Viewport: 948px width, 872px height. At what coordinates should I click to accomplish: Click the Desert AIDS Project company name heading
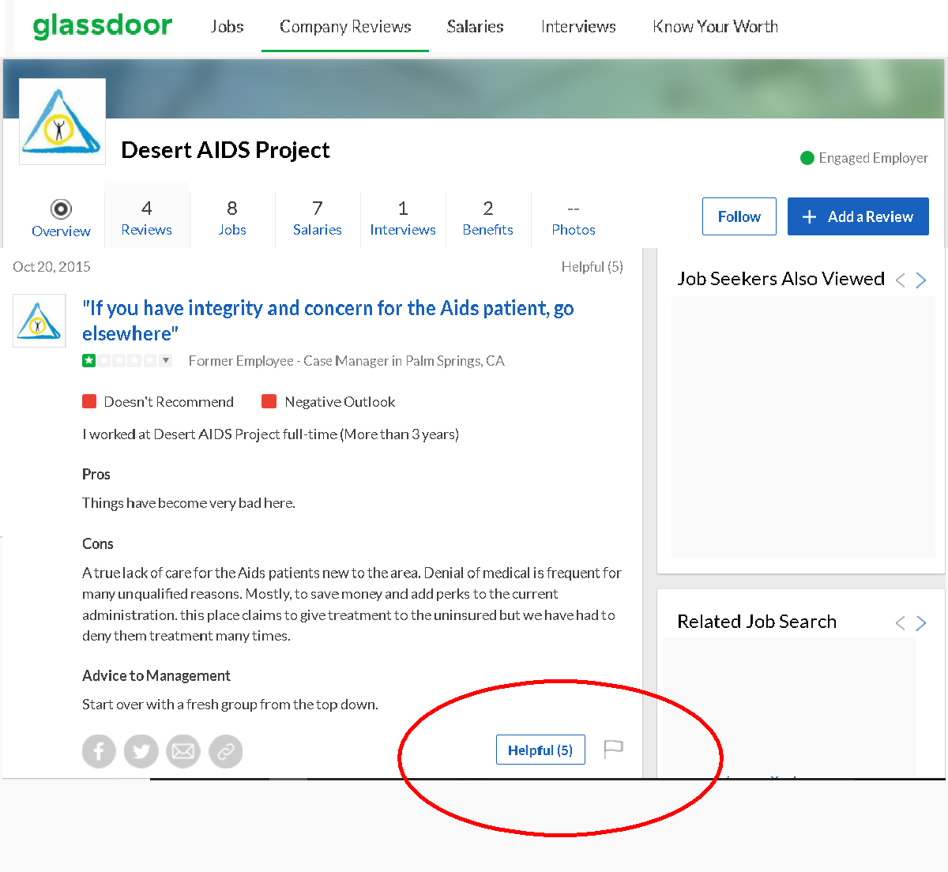click(x=226, y=150)
